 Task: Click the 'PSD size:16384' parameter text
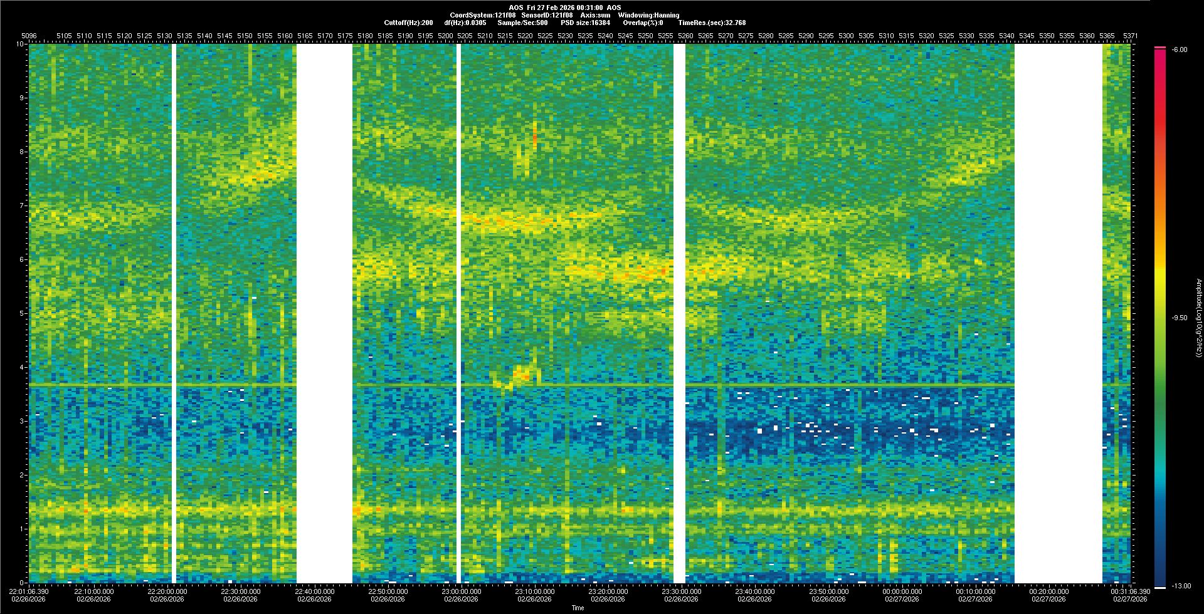click(x=586, y=23)
